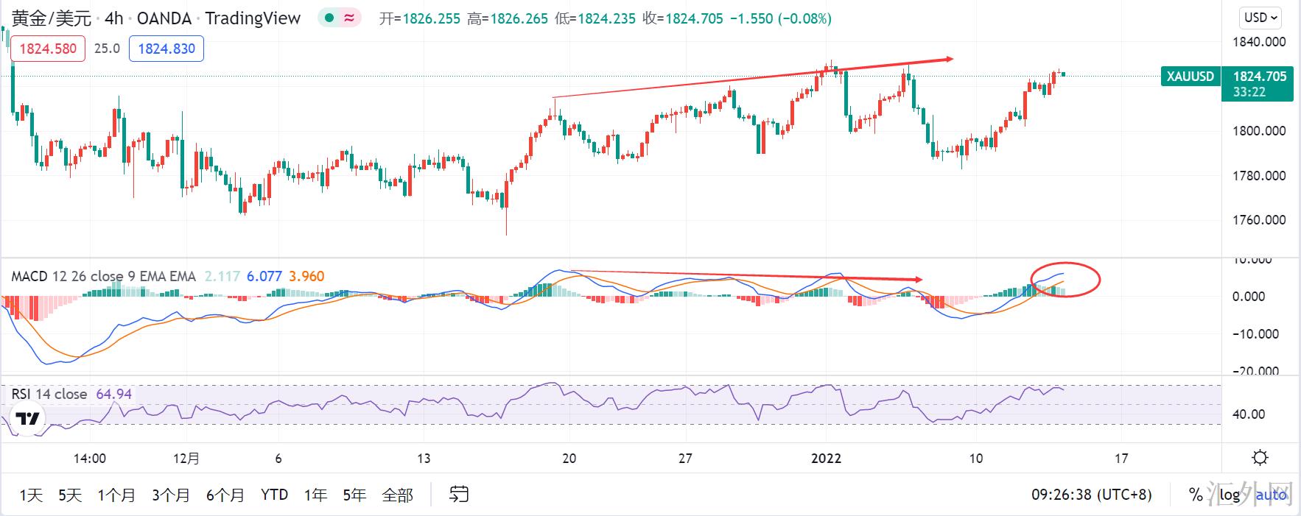Toggle percent scale mode

1196,495
